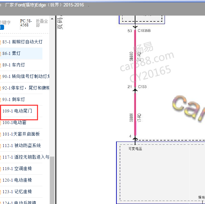This screenshot has width=205, height=204.
Task: Click blue button under 关键字 label
Action: (x=2, y=27)
